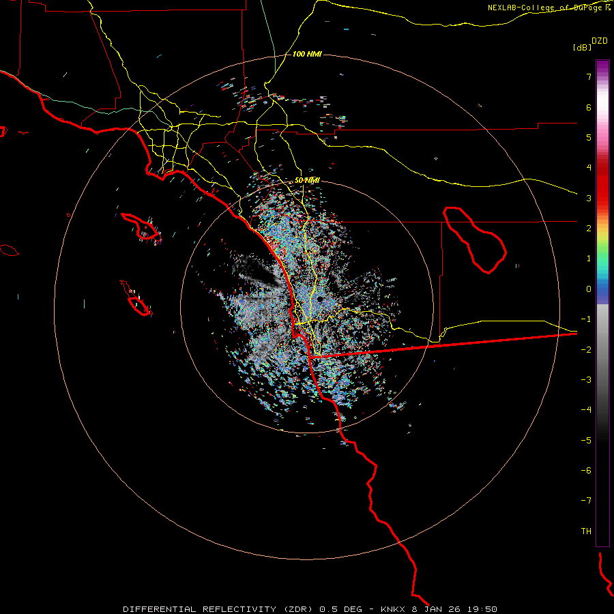The width and height of the screenshot is (614, 614).
Task: Click the "DIFFERENTIAL REFLECTIVITY (ZDR)" caption text
Action: (218, 609)
